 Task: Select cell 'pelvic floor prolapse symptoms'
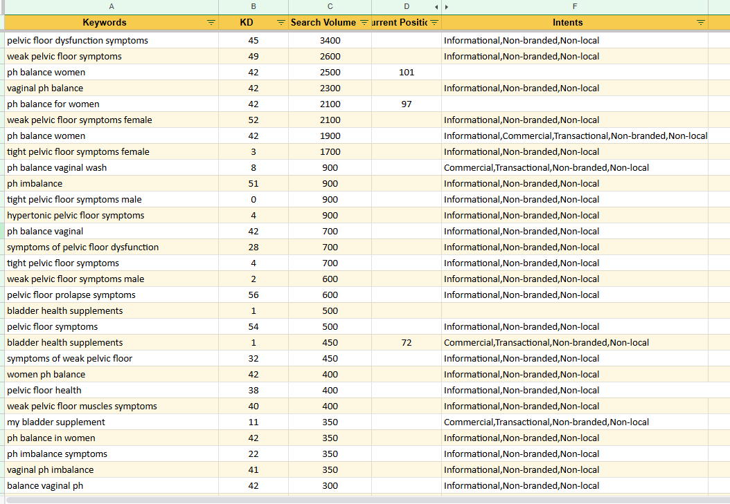point(112,295)
